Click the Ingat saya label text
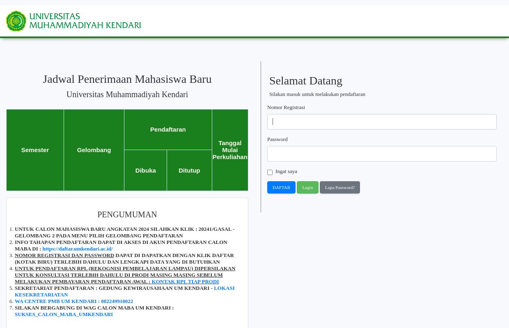The image size is (509, 328). pos(286,171)
